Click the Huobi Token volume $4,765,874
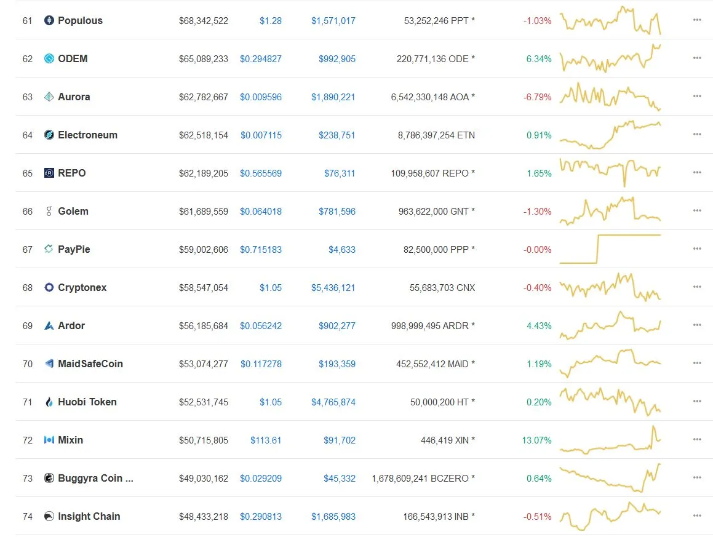 tap(333, 402)
